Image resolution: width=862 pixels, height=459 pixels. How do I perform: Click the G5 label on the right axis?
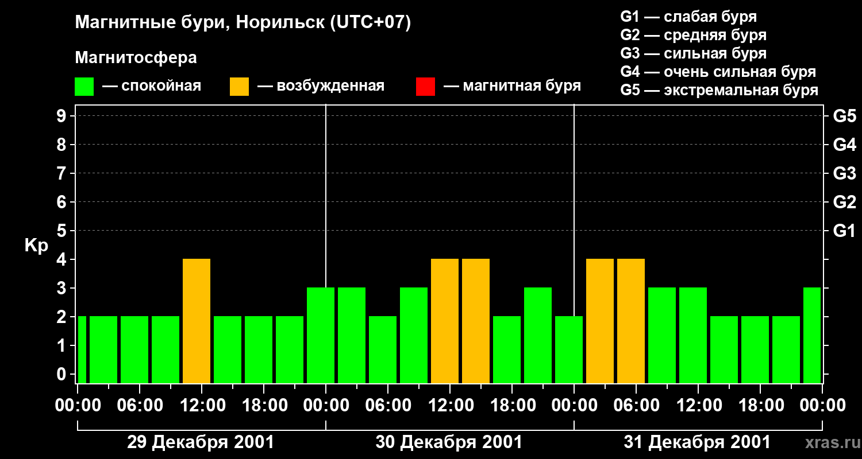pos(844,116)
